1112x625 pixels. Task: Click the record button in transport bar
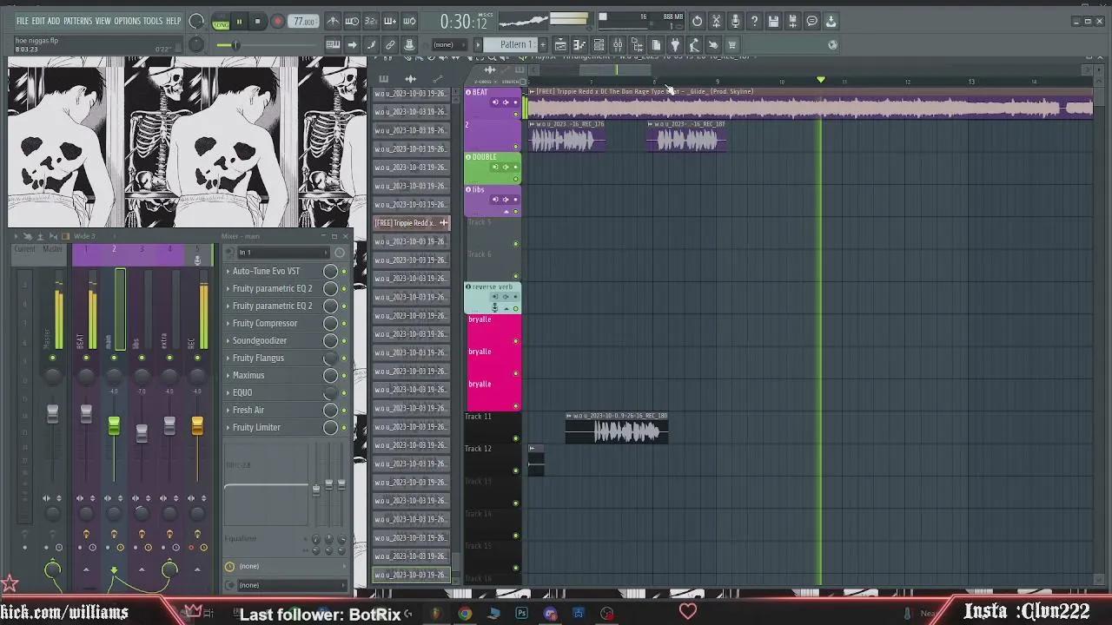click(x=277, y=22)
